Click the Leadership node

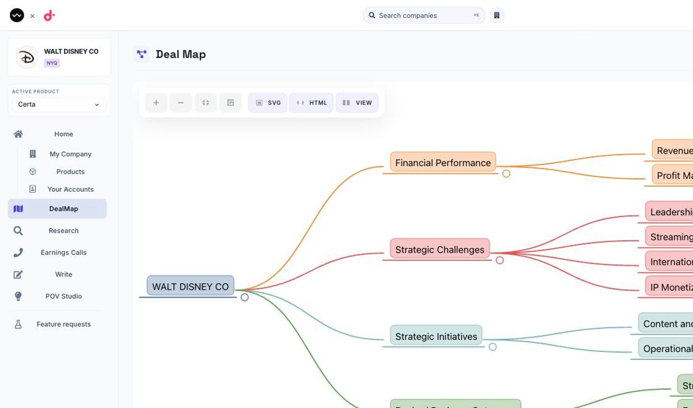click(x=669, y=212)
